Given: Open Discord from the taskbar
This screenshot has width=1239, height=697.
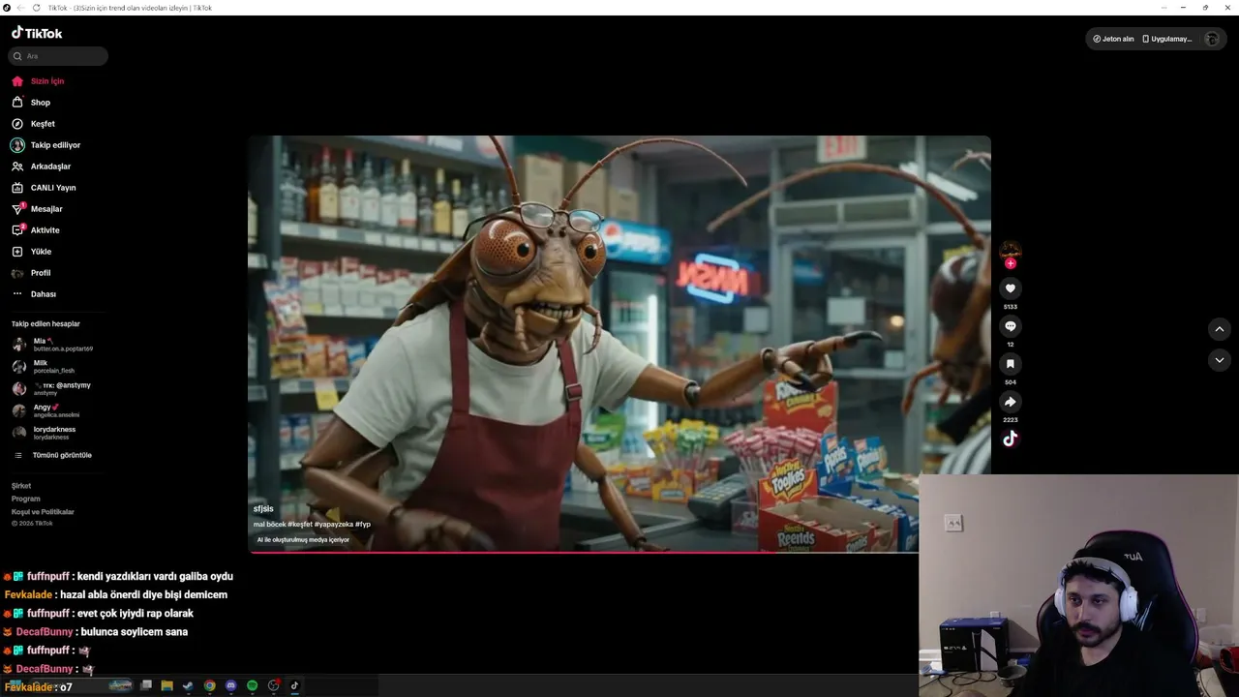Looking at the screenshot, I should [x=230, y=685].
